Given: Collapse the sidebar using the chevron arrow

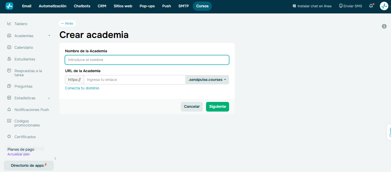Looking at the screenshot, I should click(x=55, y=158).
